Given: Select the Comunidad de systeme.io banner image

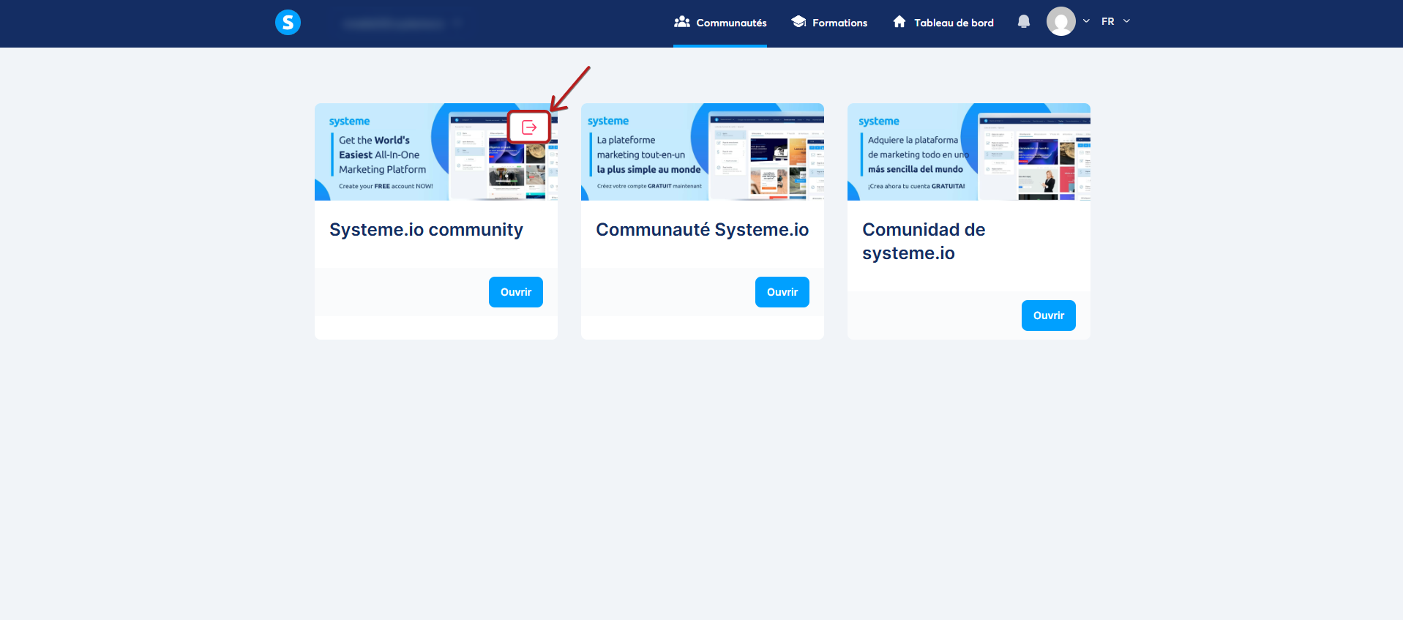Looking at the screenshot, I should click(x=969, y=152).
